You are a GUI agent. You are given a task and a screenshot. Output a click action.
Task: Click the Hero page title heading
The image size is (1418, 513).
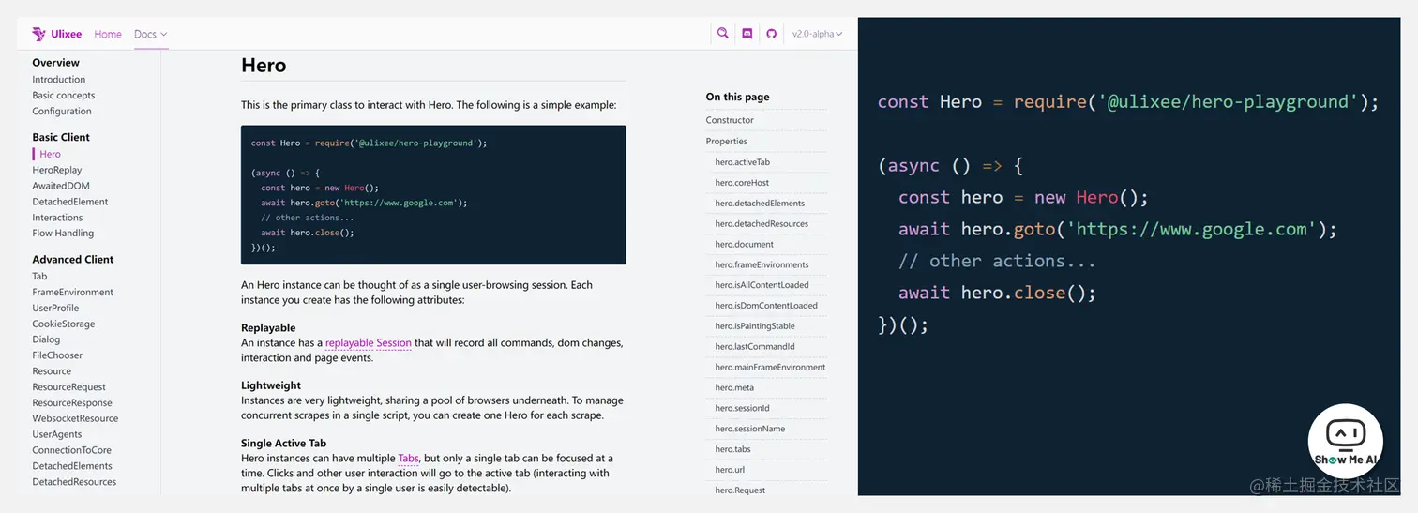point(264,66)
